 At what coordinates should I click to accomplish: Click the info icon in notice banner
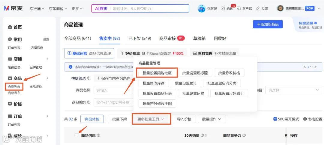click(70, 67)
